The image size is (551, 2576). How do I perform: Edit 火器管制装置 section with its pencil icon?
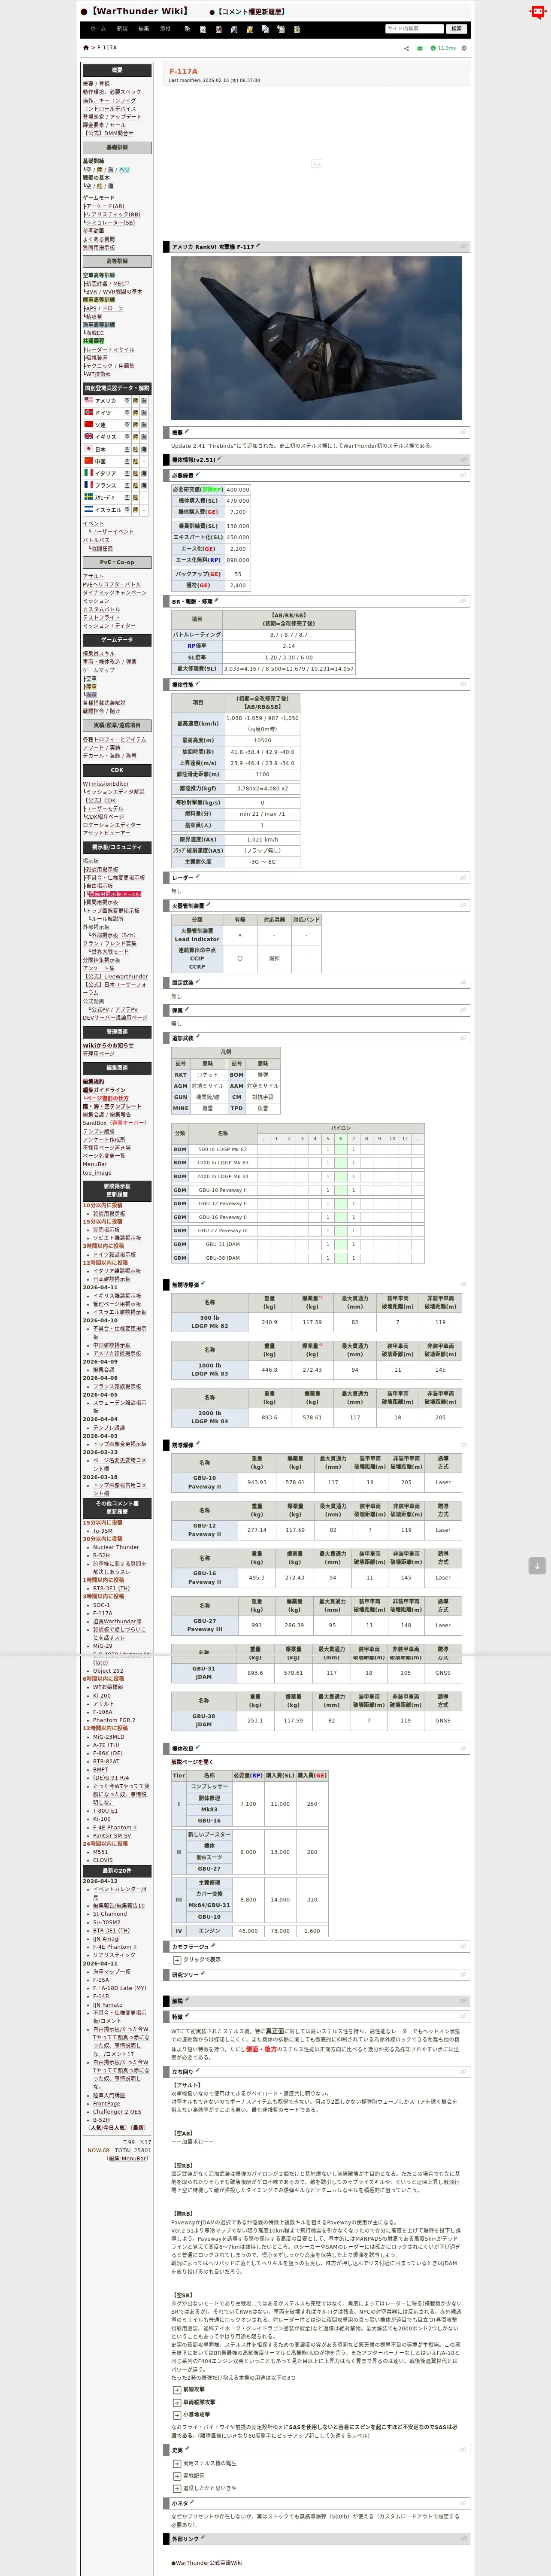click(209, 905)
